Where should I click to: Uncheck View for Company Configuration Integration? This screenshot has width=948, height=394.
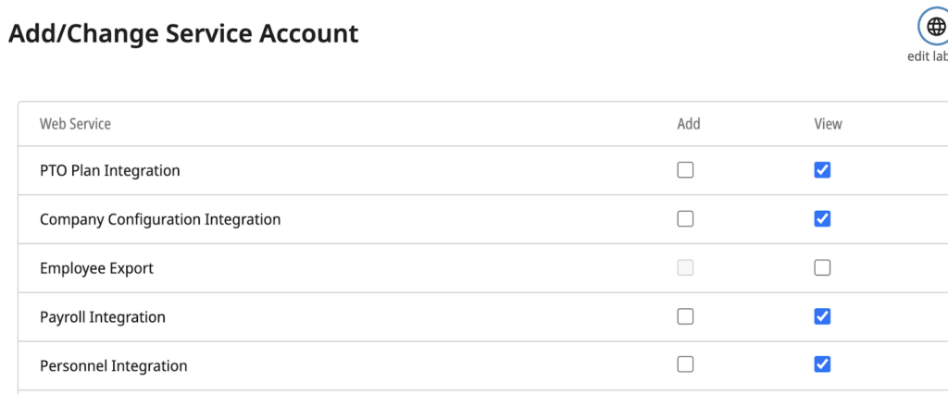(x=822, y=219)
